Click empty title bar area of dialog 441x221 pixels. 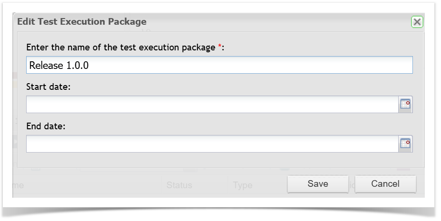[276, 22]
